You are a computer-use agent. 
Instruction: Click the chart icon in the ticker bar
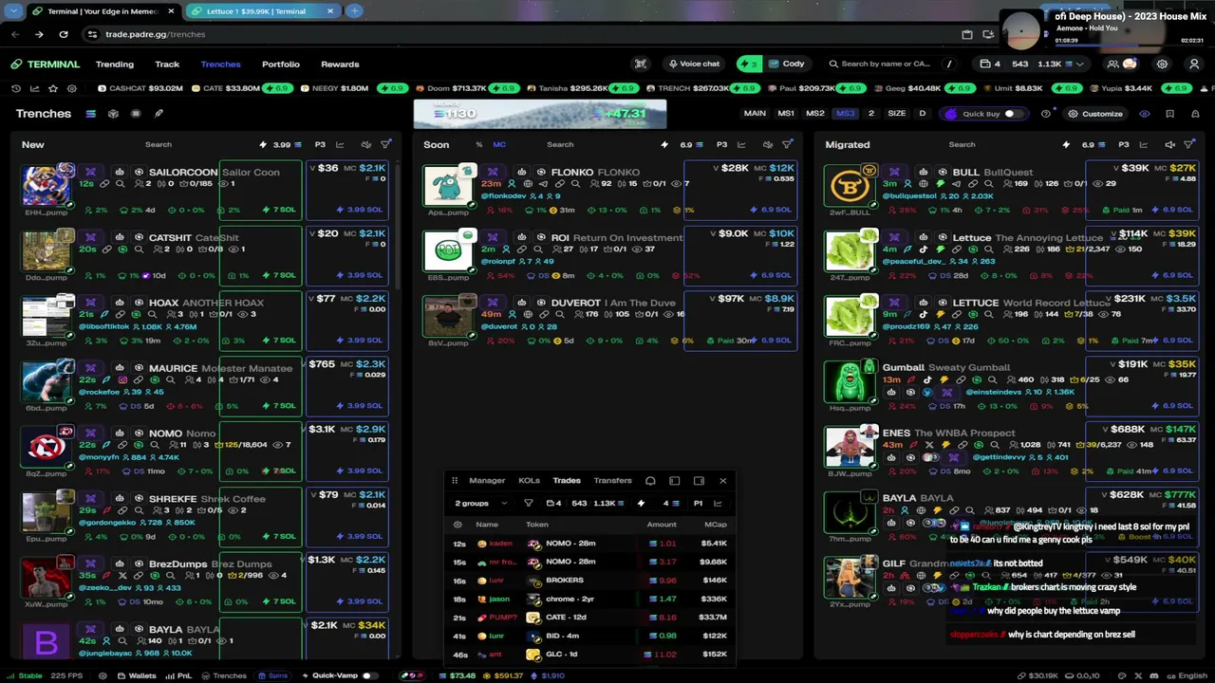click(x=35, y=88)
